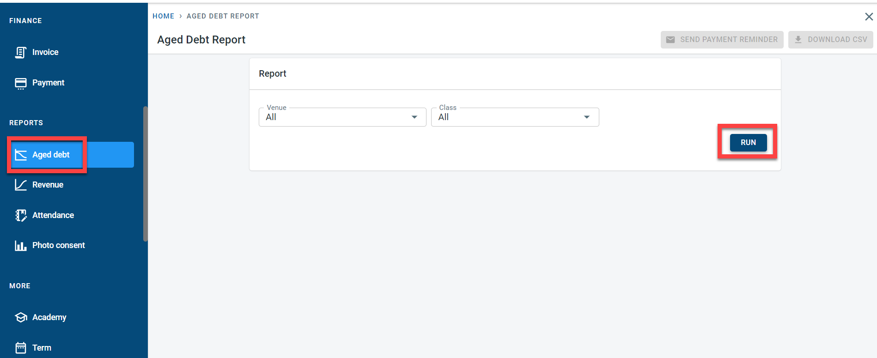Image resolution: width=877 pixels, height=358 pixels.
Task: Click Send Payment Reminder button
Action: click(722, 40)
